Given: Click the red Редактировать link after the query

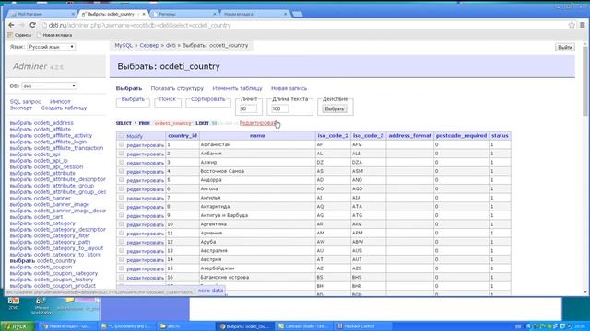Looking at the screenshot, I should point(258,123).
